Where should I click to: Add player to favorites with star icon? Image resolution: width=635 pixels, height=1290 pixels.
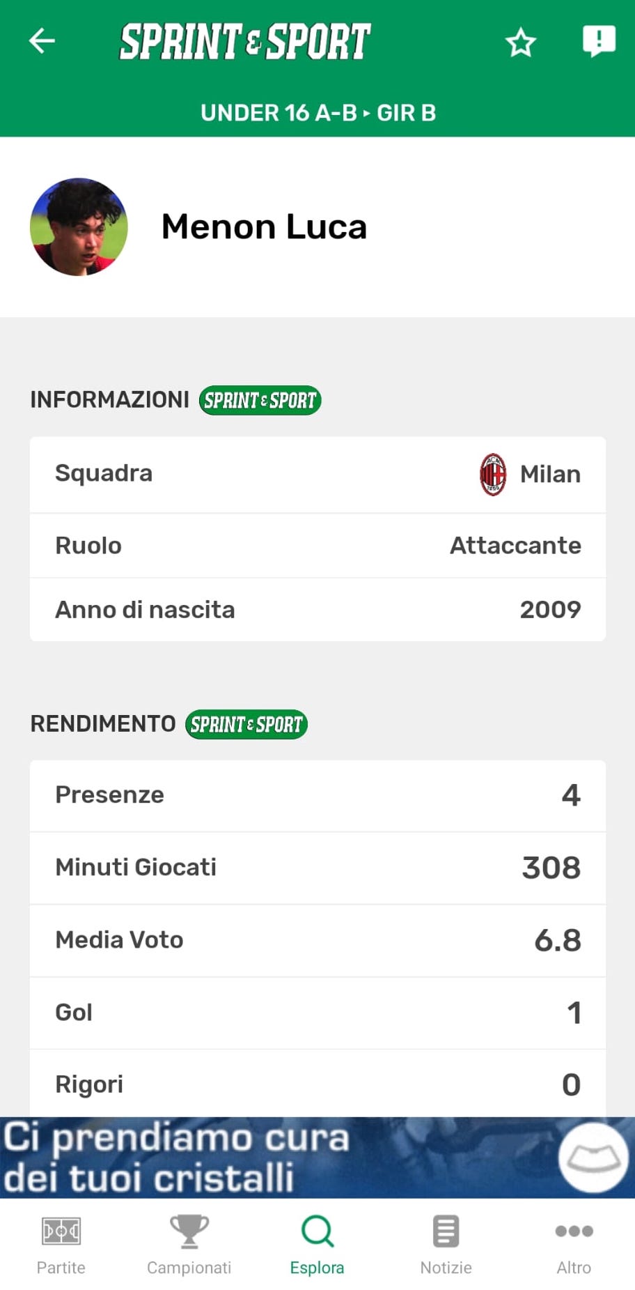coord(520,43)
